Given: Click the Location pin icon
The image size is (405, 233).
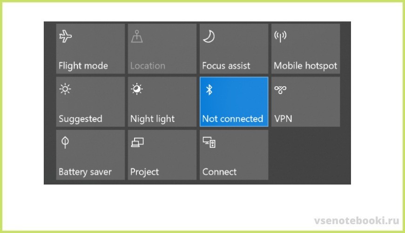Looking at the screenshot, I should pyautogui.click(x=137, y=36).
